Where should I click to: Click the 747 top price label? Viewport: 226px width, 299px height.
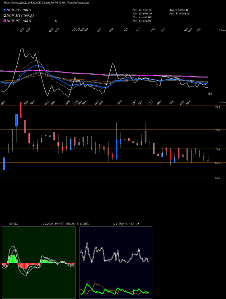(126, 30)
